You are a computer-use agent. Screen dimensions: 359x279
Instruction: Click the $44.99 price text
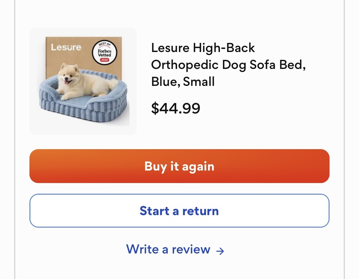point(176,108)
